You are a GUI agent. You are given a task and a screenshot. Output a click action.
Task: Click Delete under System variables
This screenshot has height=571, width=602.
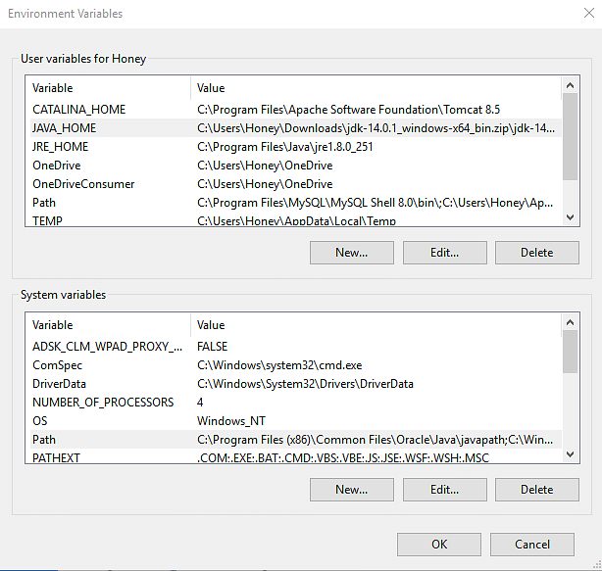tap(536, 490)
